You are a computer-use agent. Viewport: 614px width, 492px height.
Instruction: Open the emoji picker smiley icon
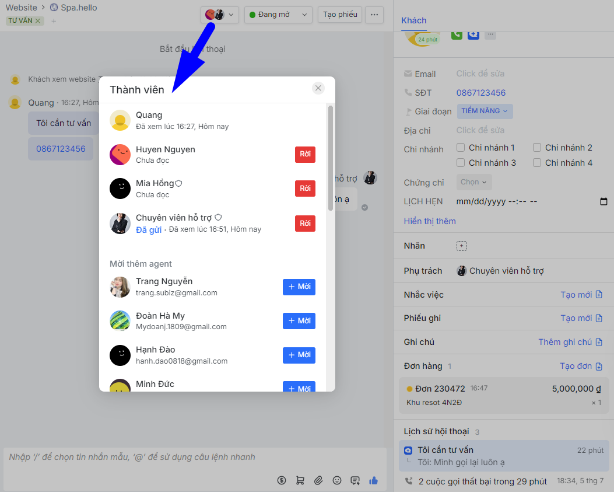point(337,480)
